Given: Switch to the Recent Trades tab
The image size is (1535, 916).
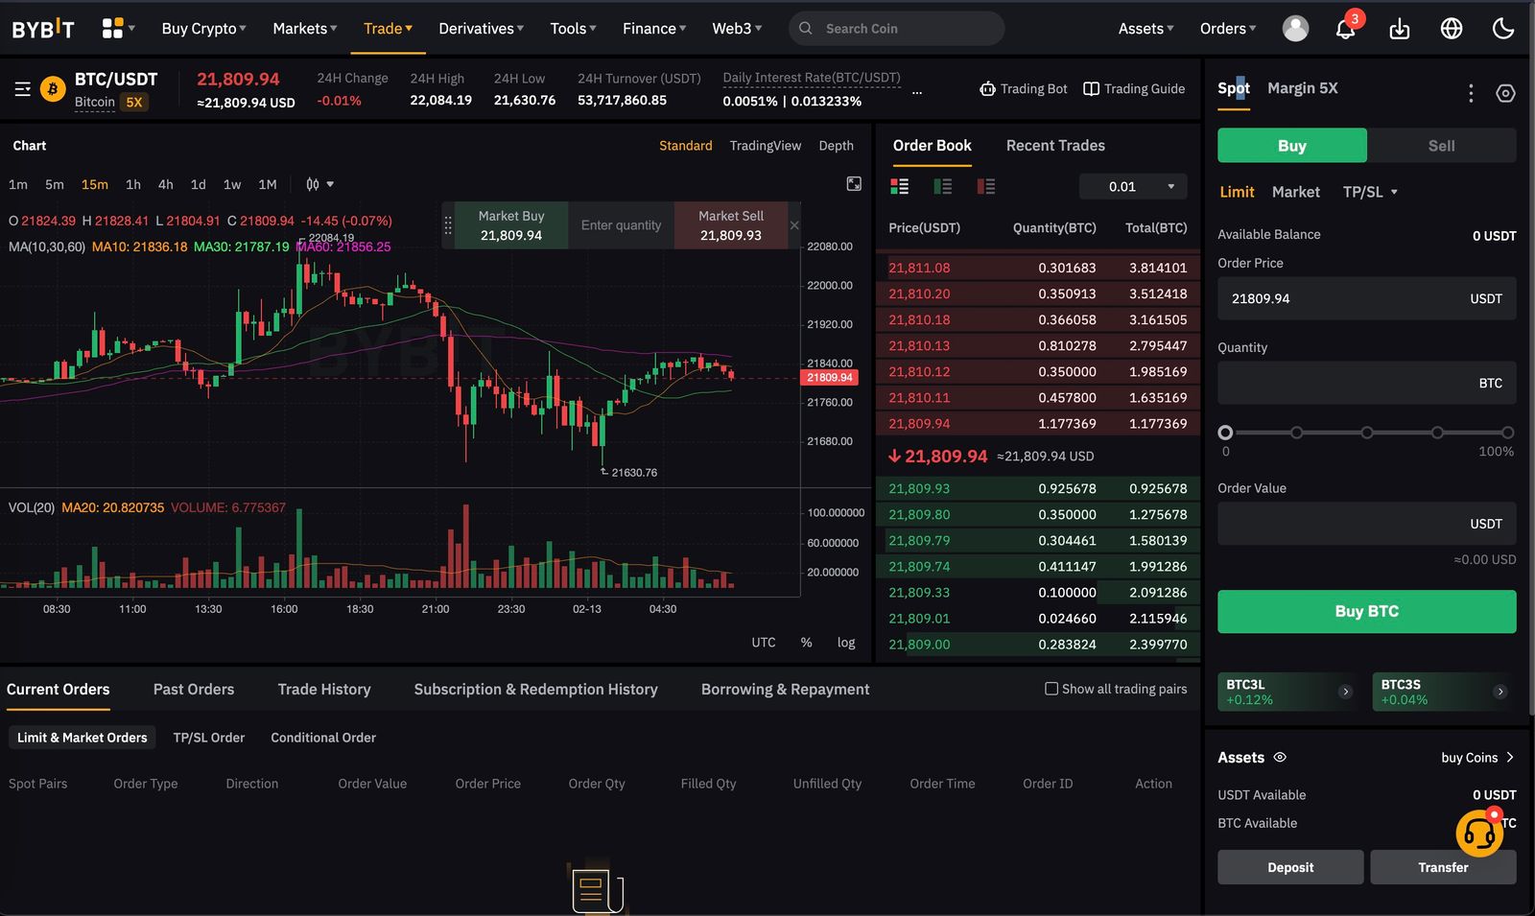Looking at the screenshot, I should tap(1054, 145).
